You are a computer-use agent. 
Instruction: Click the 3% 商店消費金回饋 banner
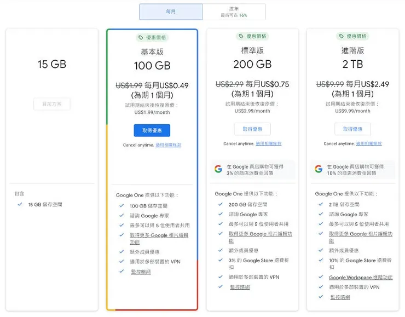pyautogui.click(x=252, y=170)
